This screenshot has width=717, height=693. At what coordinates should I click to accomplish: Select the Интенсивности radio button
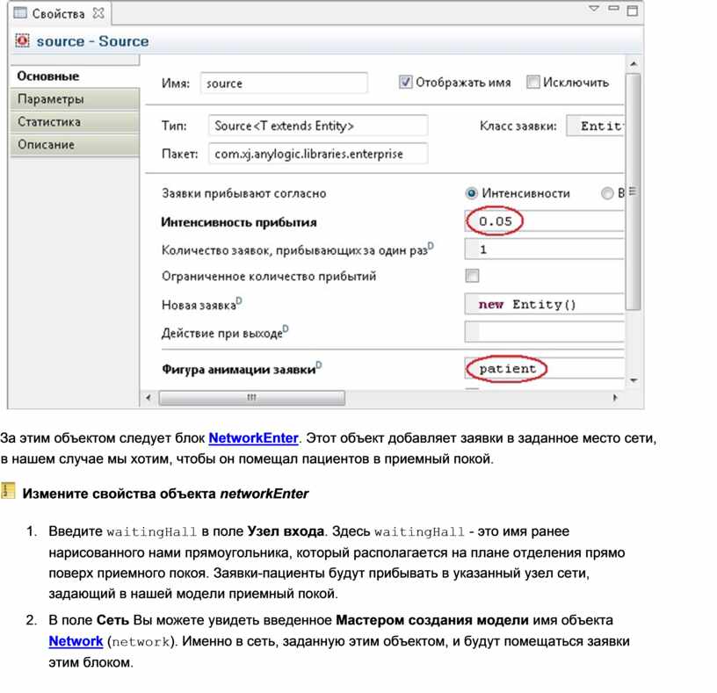click(471, 193)
